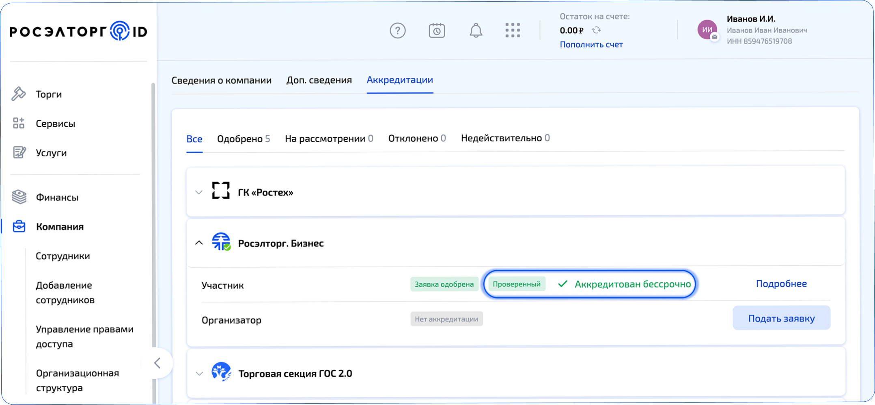Filter by Недействительно accreditations
Viewport: 875px width, 405px height.
click(x=506, y=138)
